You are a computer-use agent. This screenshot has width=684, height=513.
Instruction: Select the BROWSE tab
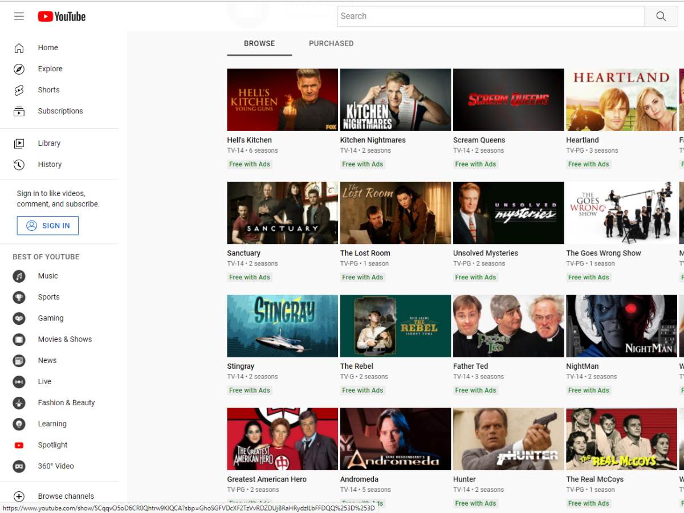[x=259, y=43]
